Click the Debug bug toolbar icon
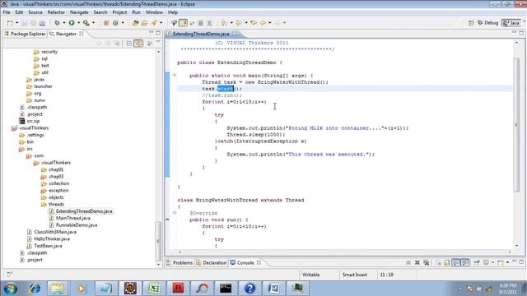 tap(57, 23)
